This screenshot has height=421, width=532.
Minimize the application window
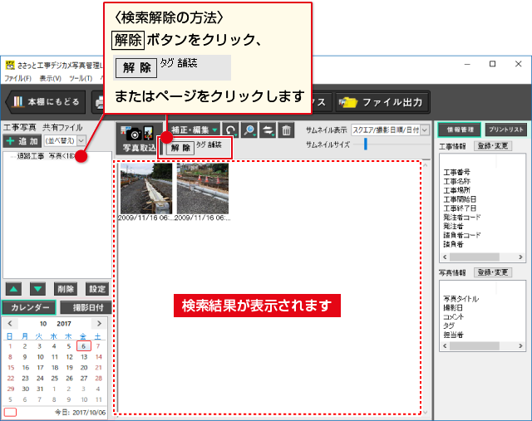point(467,64)
